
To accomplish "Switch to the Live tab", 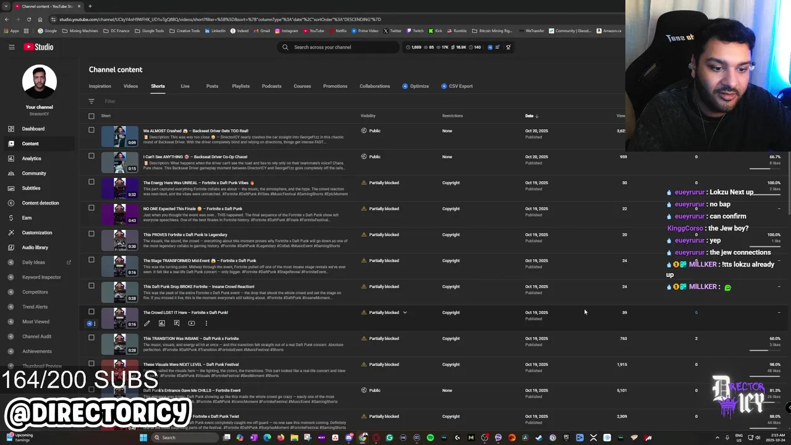I will click(x=185, y=86).
